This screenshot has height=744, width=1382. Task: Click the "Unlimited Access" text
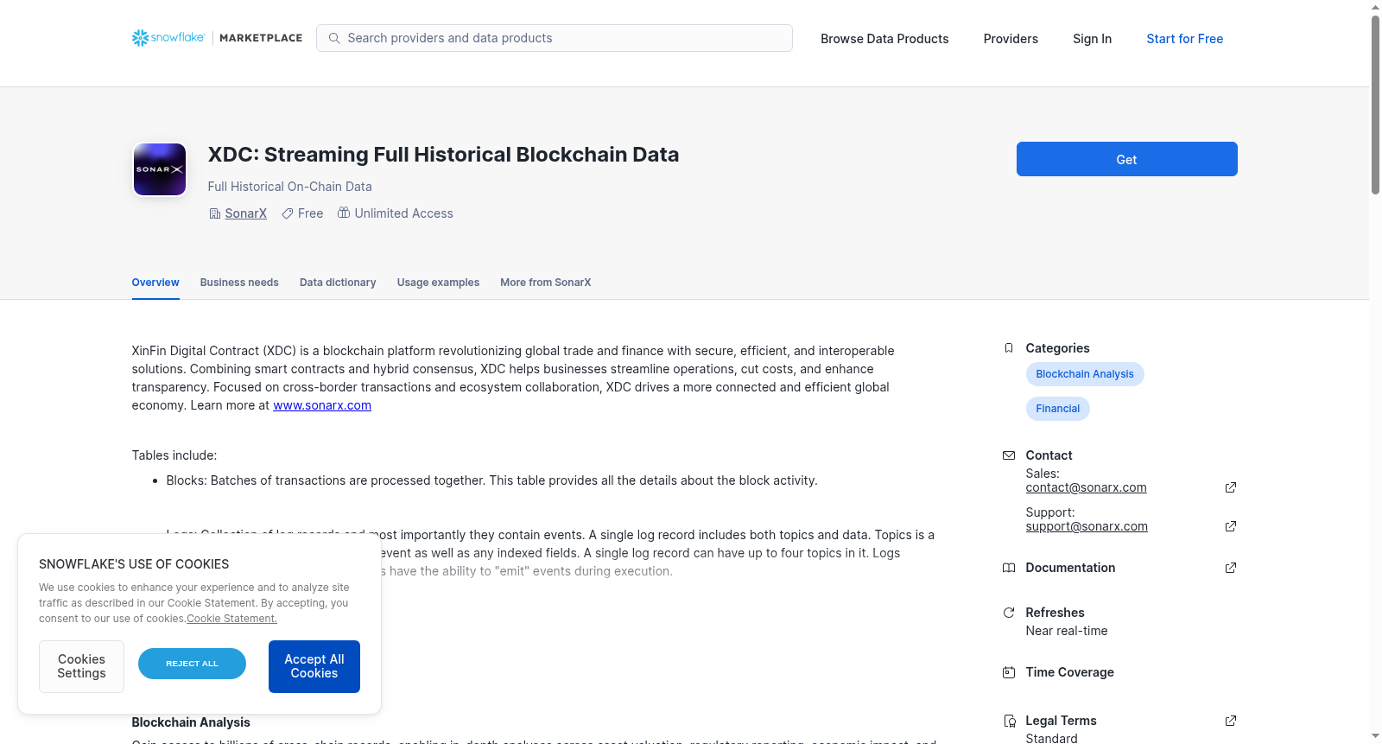(403, 213)
